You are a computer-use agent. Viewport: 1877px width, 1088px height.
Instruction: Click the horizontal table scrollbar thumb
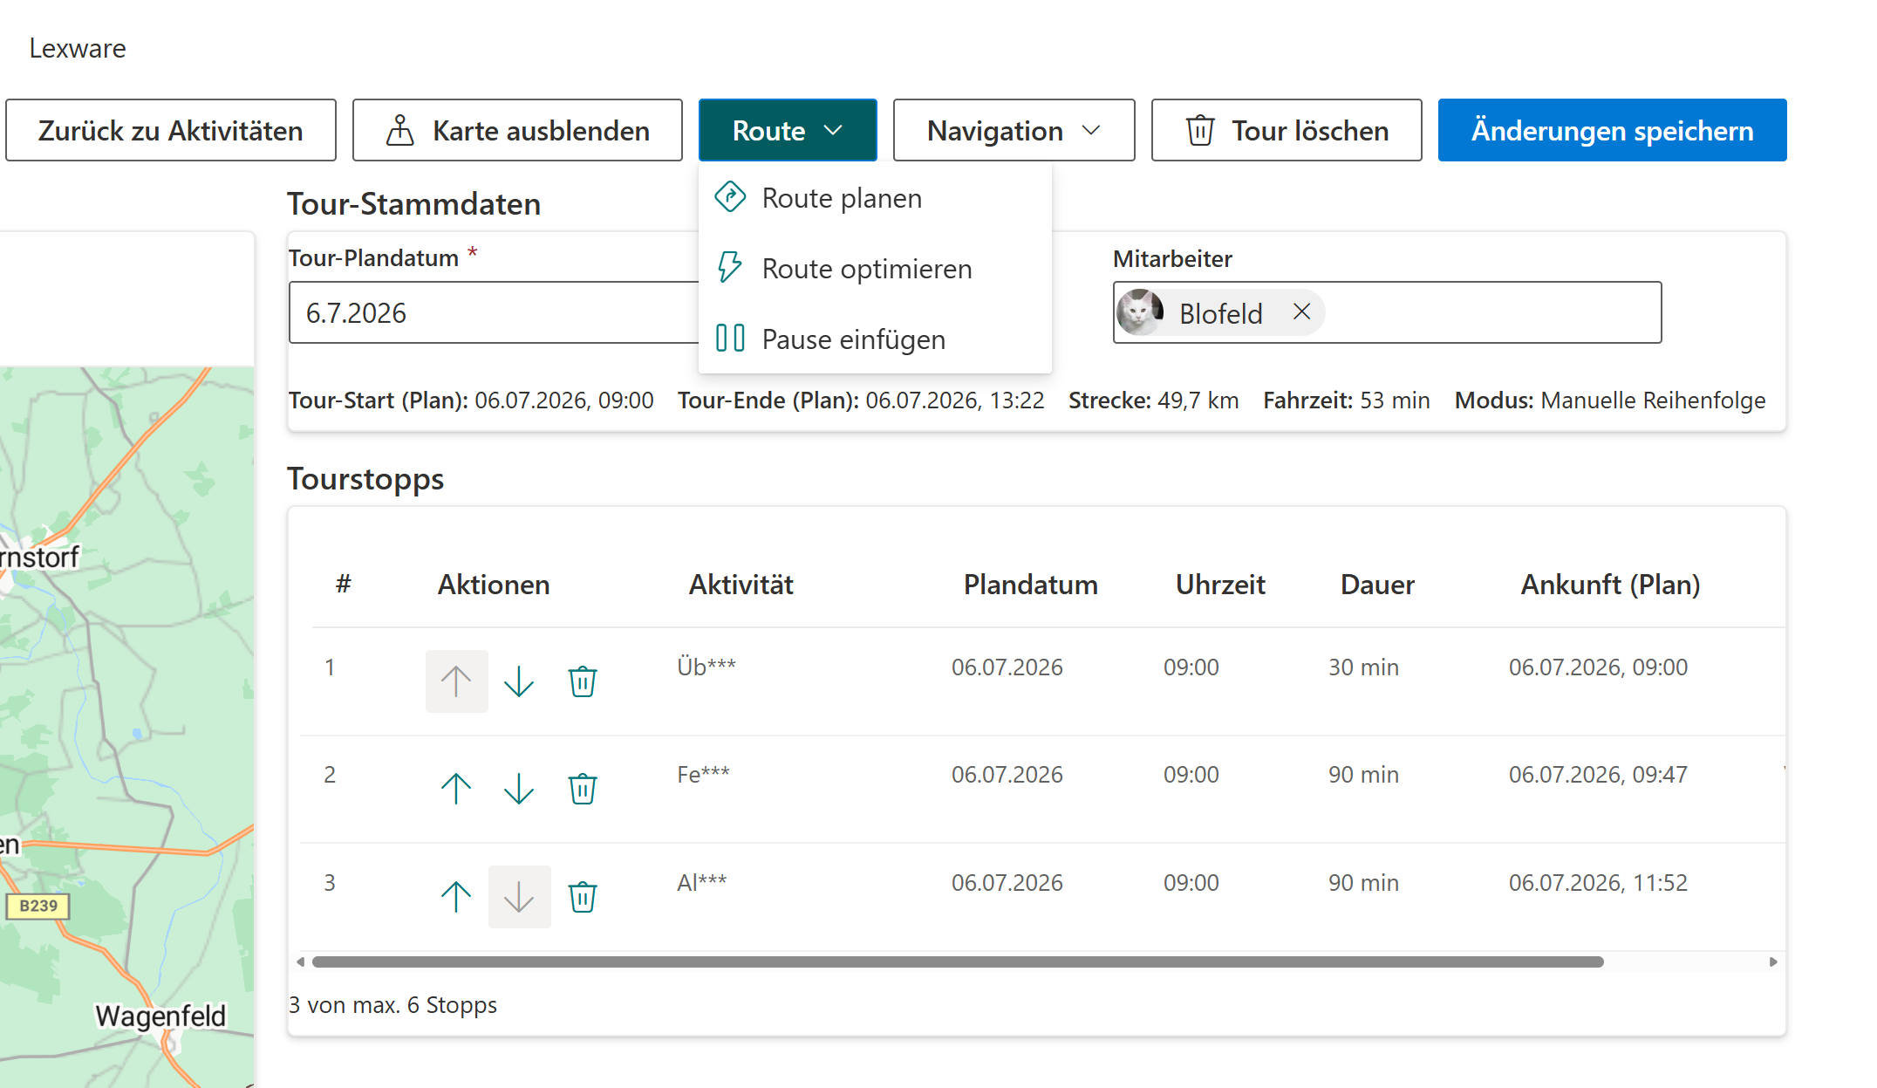[958, 961]
